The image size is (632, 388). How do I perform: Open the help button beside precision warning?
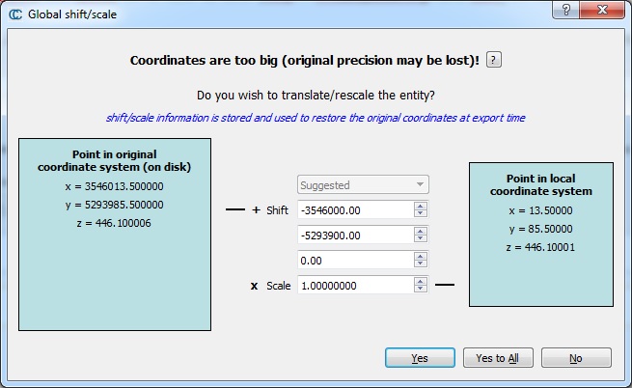[x=494, y=60]
